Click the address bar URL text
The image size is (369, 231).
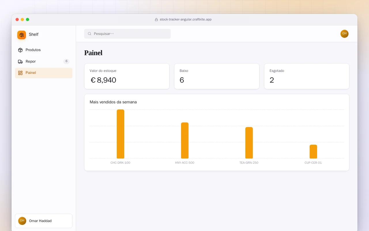point(186,20)
